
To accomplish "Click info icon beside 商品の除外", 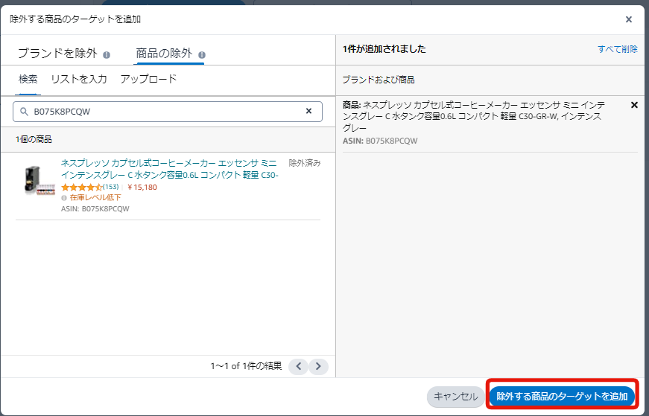I will pos(202,55).
